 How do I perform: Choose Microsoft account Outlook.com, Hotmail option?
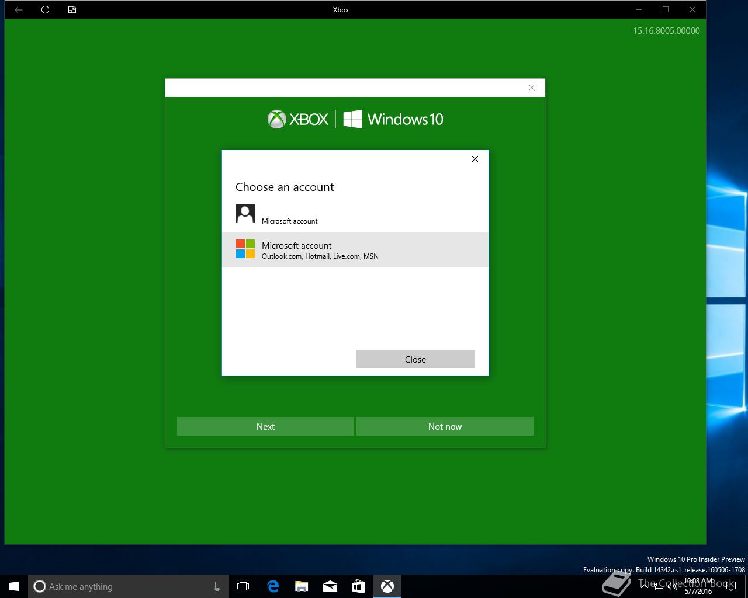355,250
